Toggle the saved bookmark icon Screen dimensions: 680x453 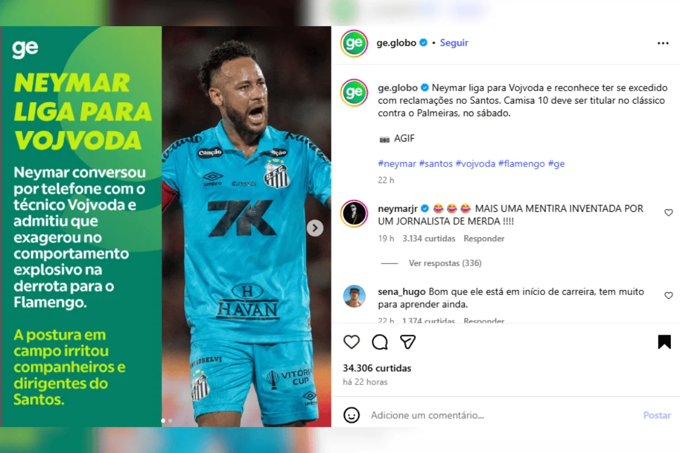(x=665, y=342)
